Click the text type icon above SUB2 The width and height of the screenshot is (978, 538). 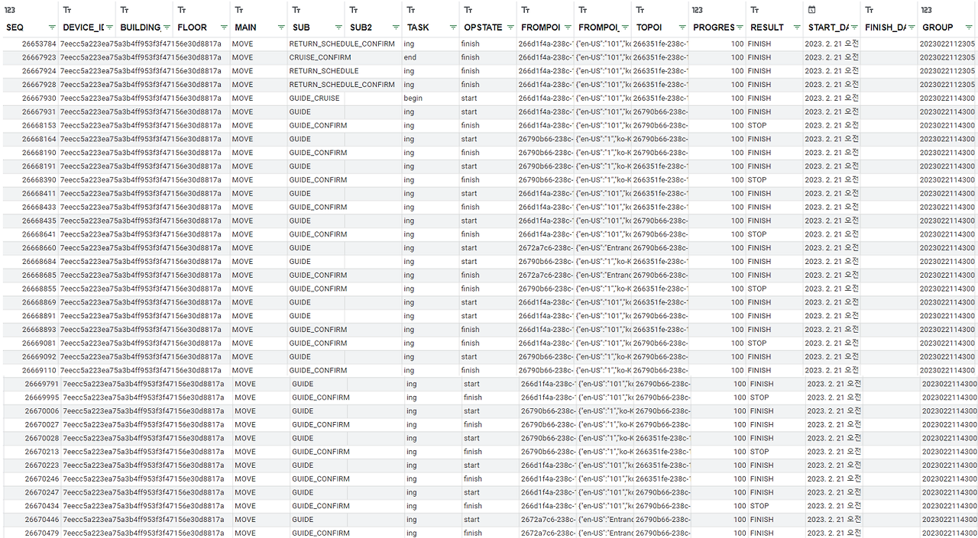[354, 10]
